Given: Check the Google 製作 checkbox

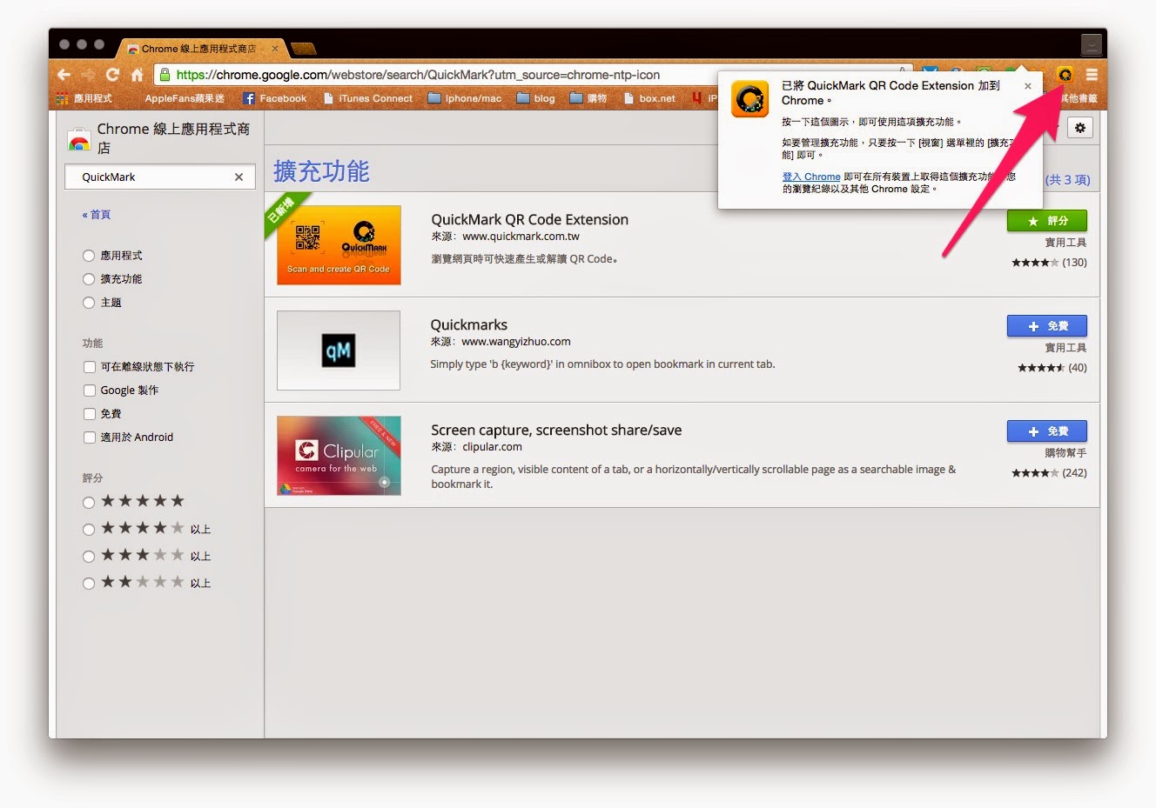Looking at the screenshot, I should (89, 391).
